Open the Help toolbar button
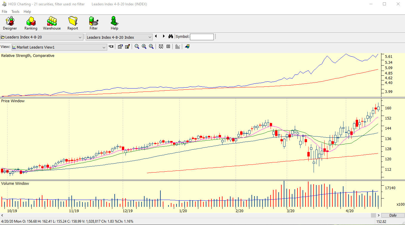The width and height of the screenshot is (405, 225). tap(114, 23)
